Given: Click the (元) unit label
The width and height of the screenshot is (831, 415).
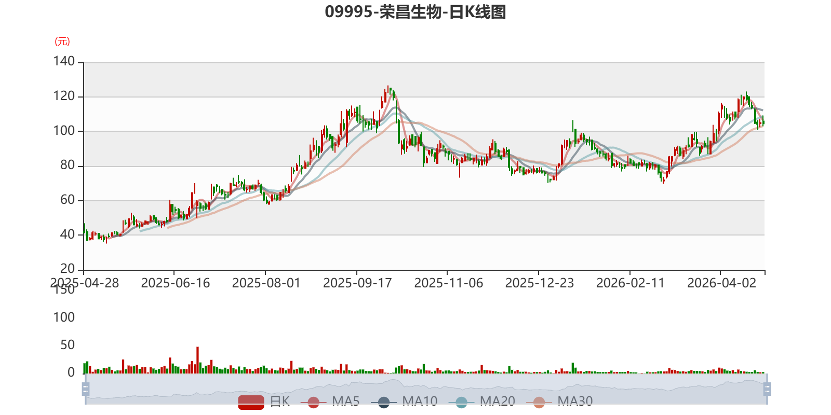Looking at the screenshot, I should click(x=62, y=41).
